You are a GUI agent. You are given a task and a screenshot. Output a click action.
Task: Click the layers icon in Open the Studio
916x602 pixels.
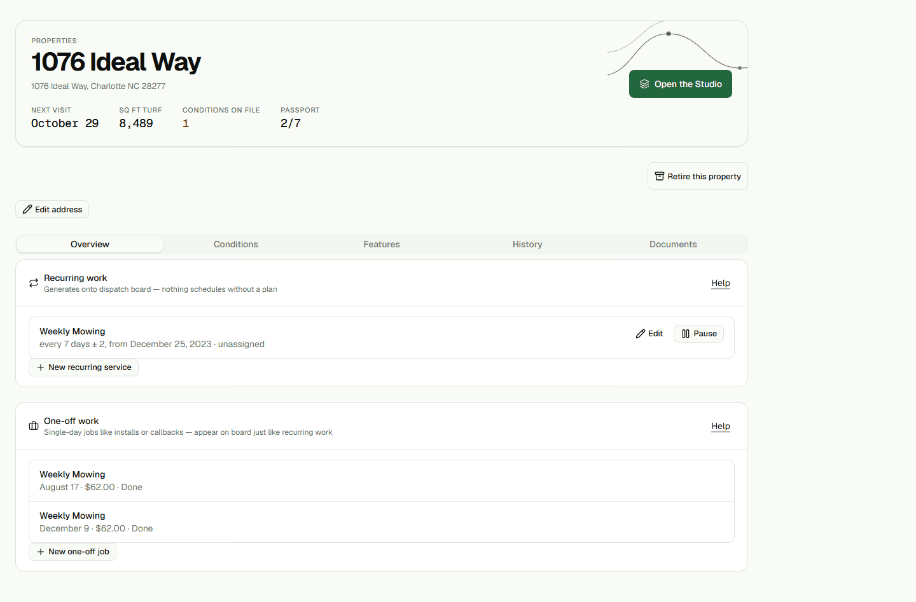coord(644,84)
